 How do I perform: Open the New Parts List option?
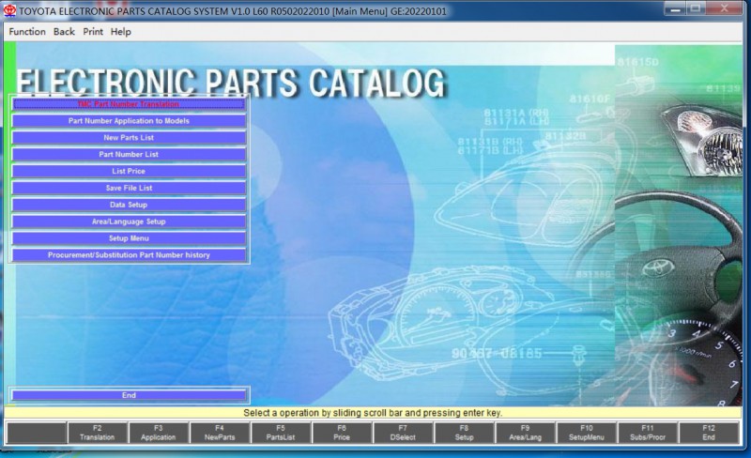129,138
